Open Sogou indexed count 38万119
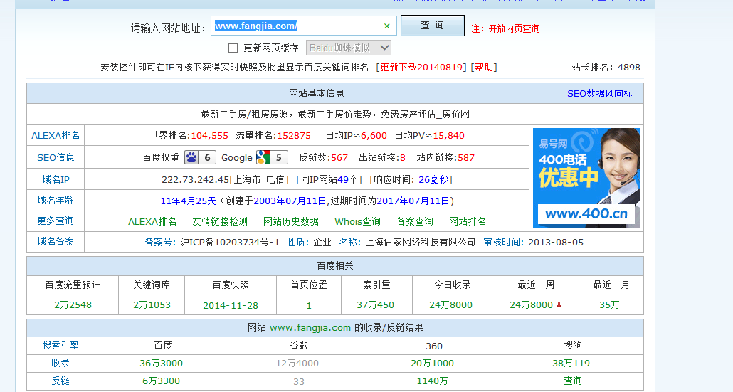Image resolution: width=733 pixels, height=392 pixels. tap(571, 363)
